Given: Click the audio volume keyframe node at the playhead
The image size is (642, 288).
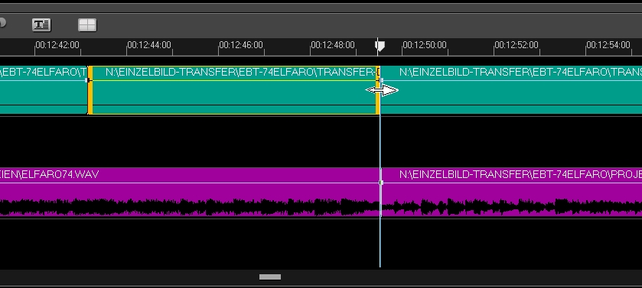Looking at the screenshot, I should coord(381,183).
